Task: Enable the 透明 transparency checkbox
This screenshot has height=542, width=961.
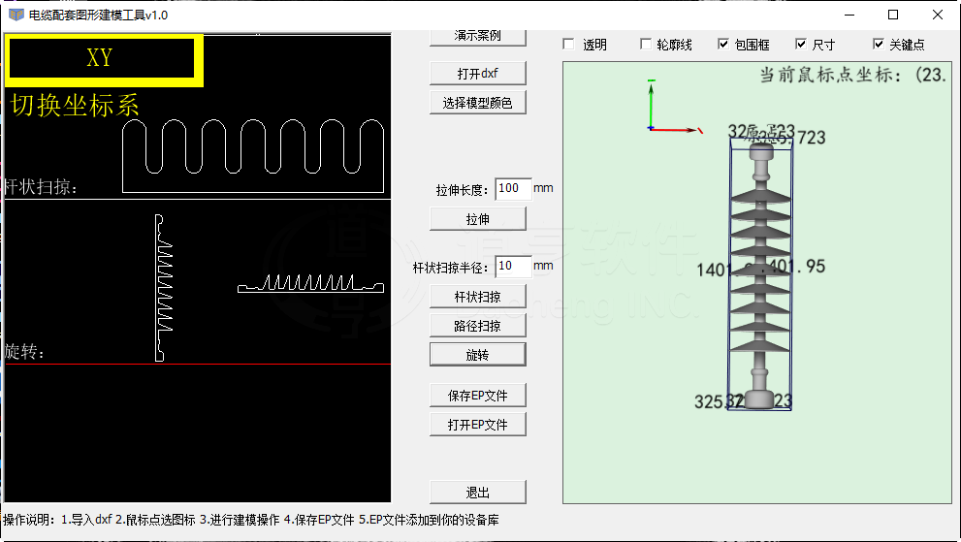Action: (x=569, y=45)
